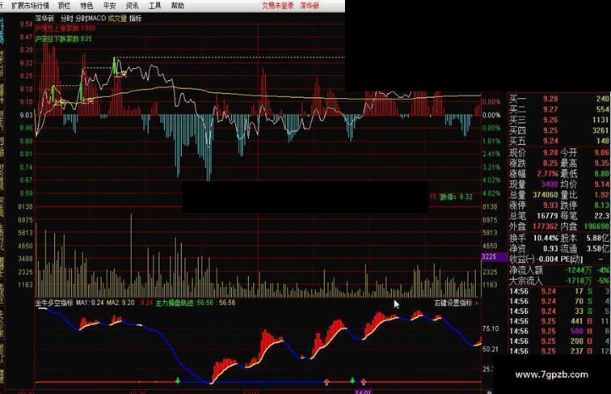611x394 pixels.
Task: Close the indicator panel with the x next to 右键设置指标
Action: pyautogui.click(x=477, y=303)
